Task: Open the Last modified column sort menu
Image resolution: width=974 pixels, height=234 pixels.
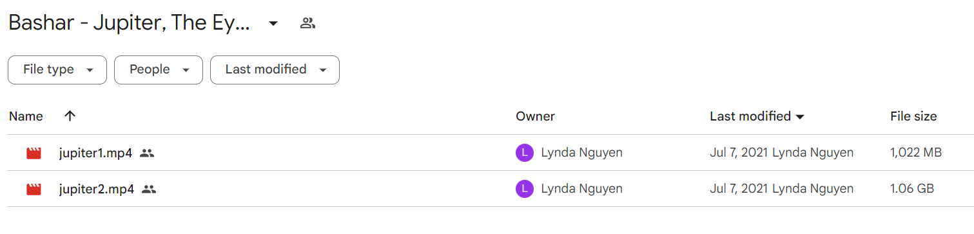Action: point(757,116)
